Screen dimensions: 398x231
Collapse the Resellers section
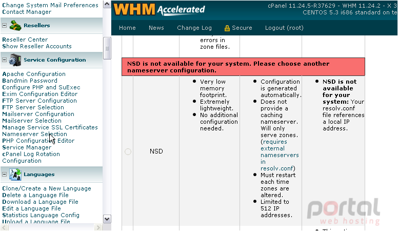[x=4, y=26]
